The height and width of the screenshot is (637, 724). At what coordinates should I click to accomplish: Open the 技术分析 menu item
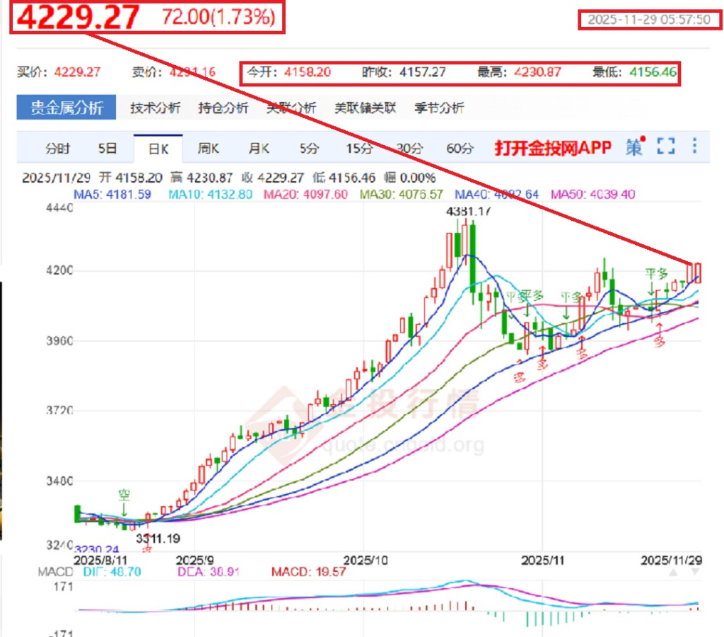pyautogui.click(x=155, y=108)
